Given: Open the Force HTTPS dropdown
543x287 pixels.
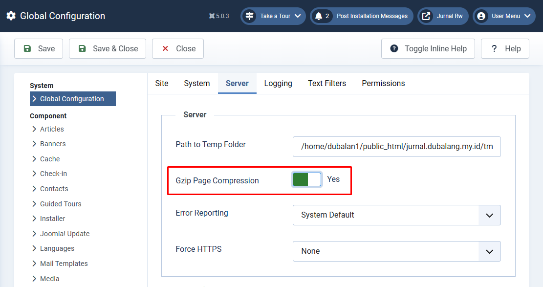Looking at the screenshot, I should (396, 251).
